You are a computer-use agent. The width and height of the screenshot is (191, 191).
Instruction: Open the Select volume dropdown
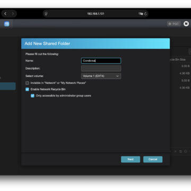pyautogui.click(x=101, y=76)
